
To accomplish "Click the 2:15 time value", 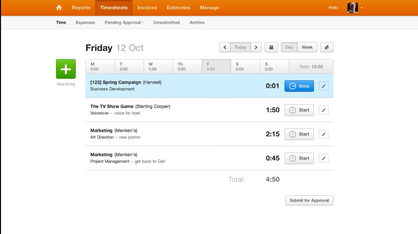I will point(272,134).
